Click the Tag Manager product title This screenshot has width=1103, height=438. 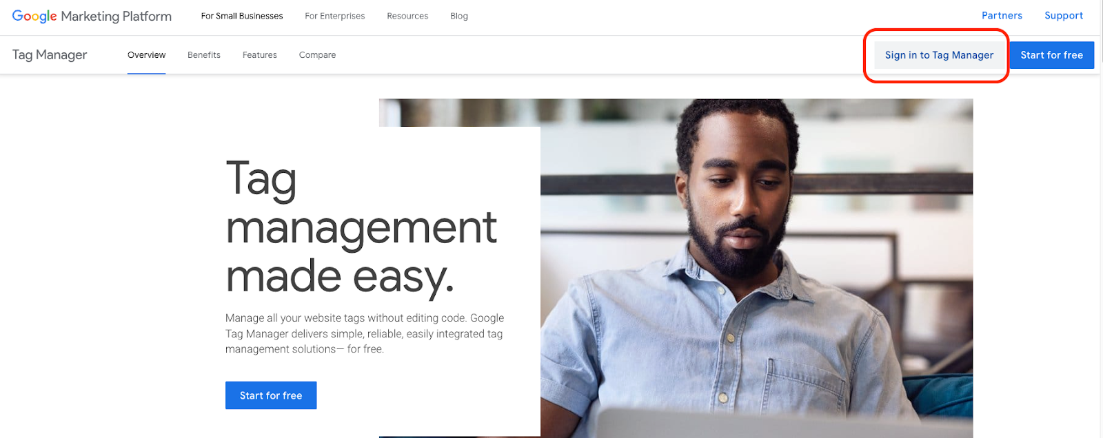[50, 54]
